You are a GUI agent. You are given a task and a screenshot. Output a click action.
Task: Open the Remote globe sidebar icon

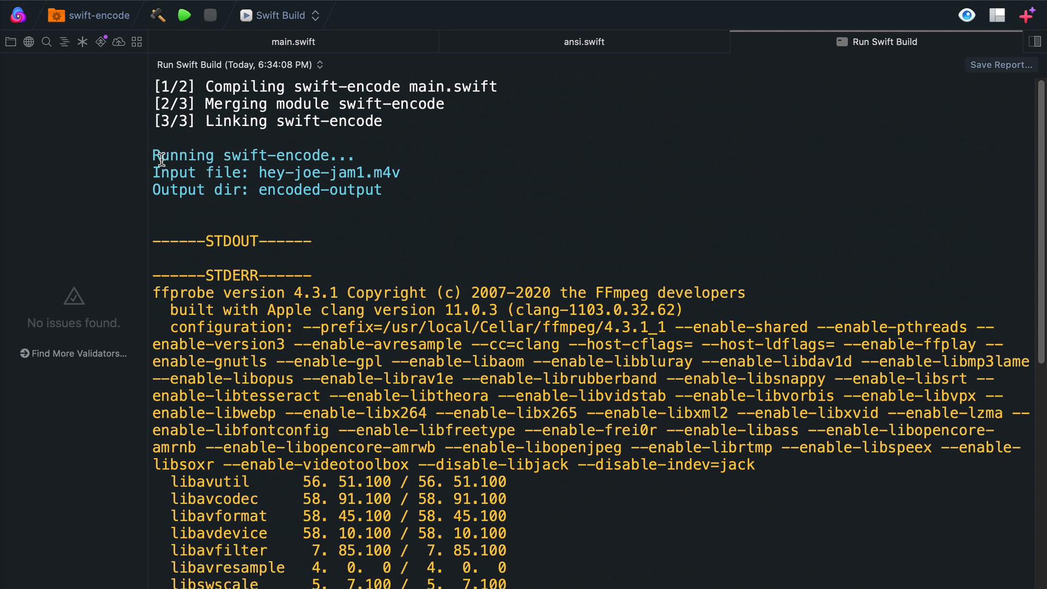pos(28,42)
